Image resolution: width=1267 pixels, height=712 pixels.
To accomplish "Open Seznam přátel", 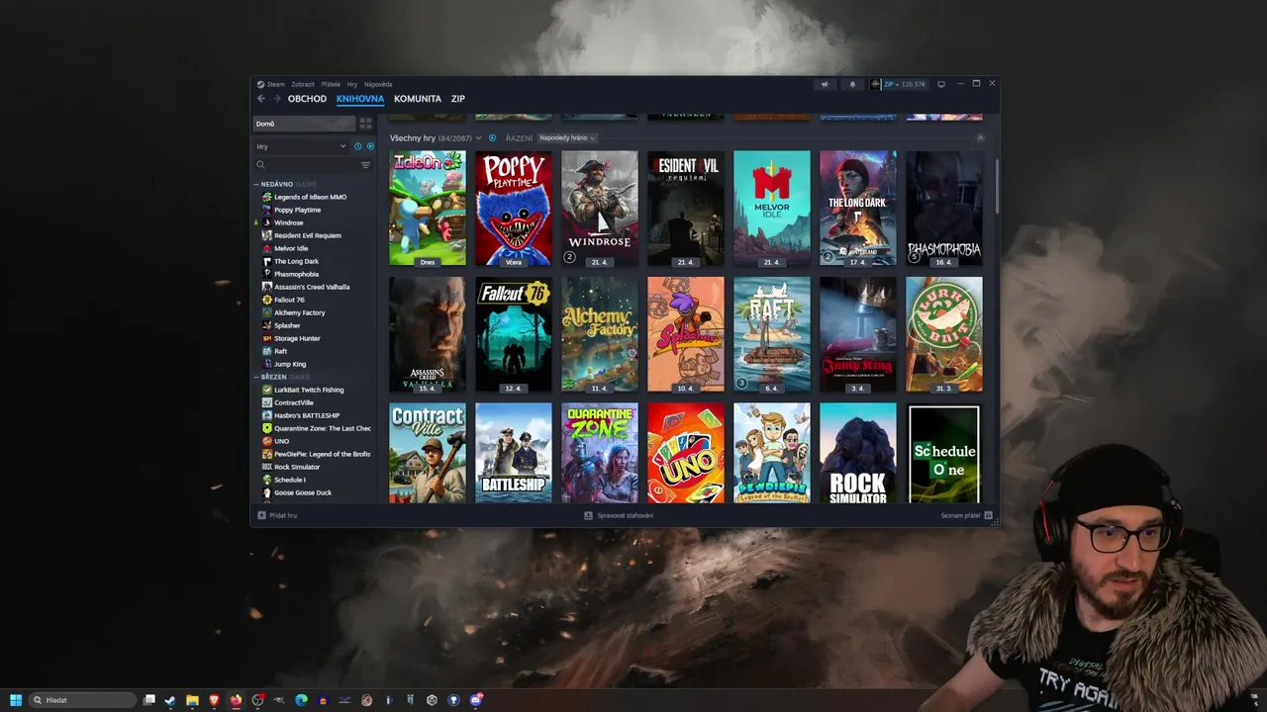I will coord(966,515).
